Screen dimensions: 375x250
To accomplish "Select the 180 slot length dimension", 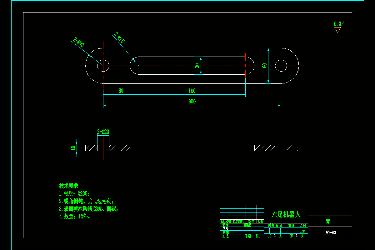I will click(192, 91).
